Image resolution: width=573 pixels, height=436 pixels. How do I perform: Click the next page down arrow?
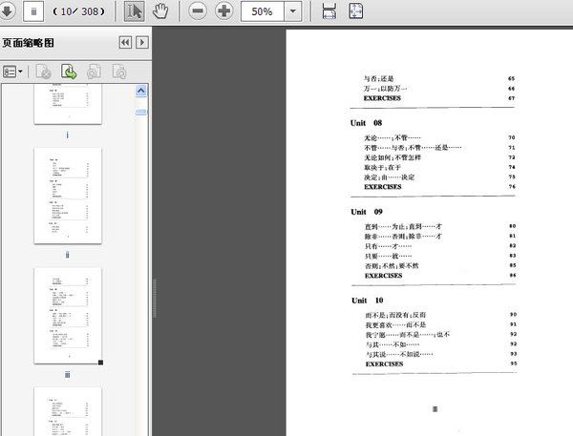tap(6, 11)
